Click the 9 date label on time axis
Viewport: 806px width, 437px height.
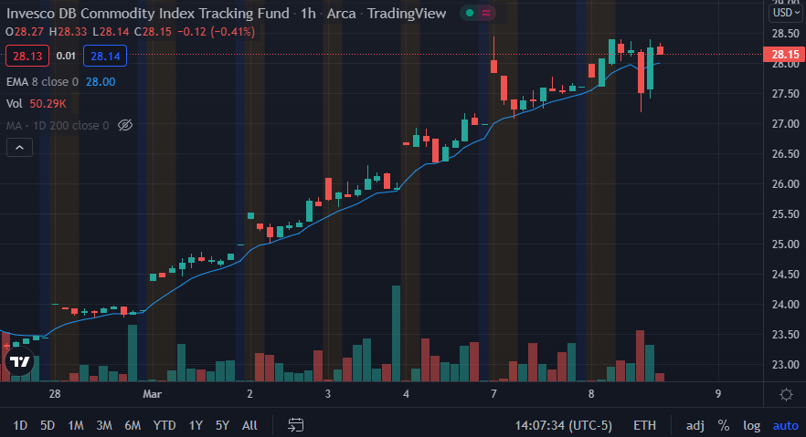tap(718, 394)
